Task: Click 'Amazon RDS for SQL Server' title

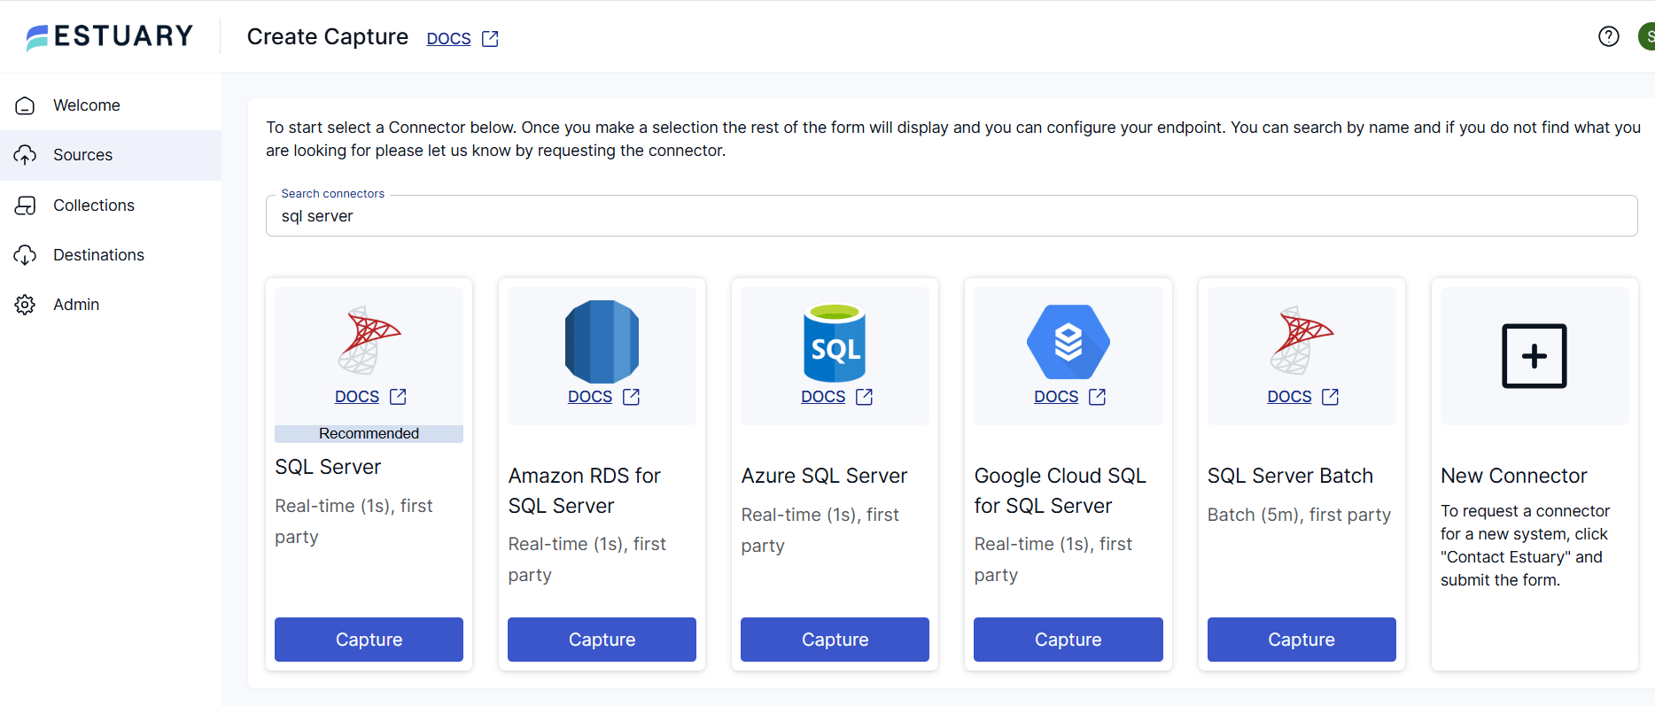Action: point(585,491)
